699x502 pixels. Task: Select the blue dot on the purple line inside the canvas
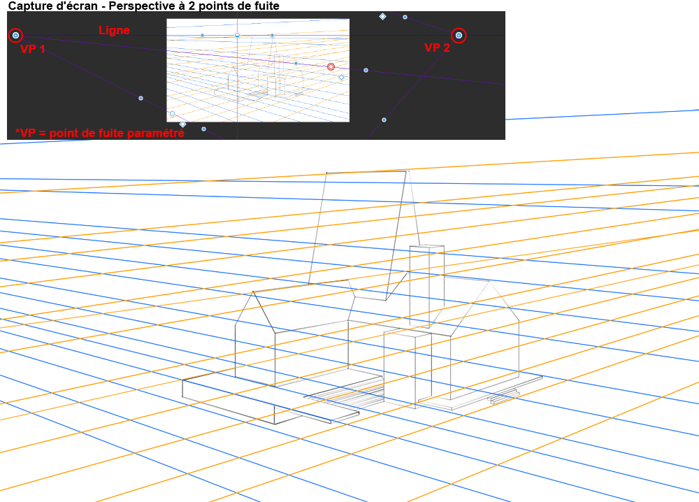(296, 63)
